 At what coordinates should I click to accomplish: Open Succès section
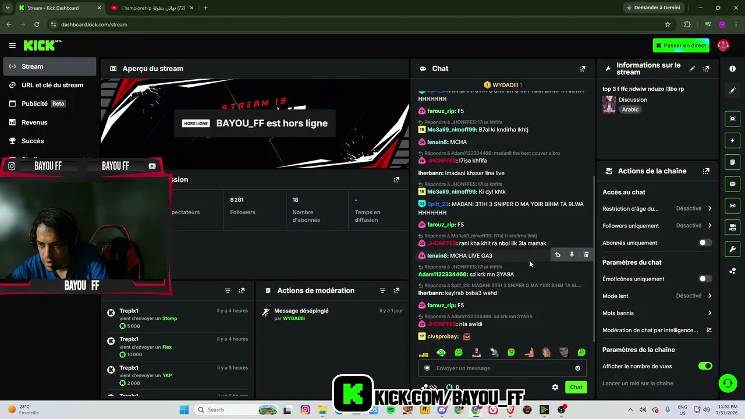(x=49, y=141)
